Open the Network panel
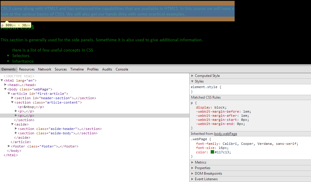This screenshot has height=182, width=311. pyautogui.click(x=44, y=69)
